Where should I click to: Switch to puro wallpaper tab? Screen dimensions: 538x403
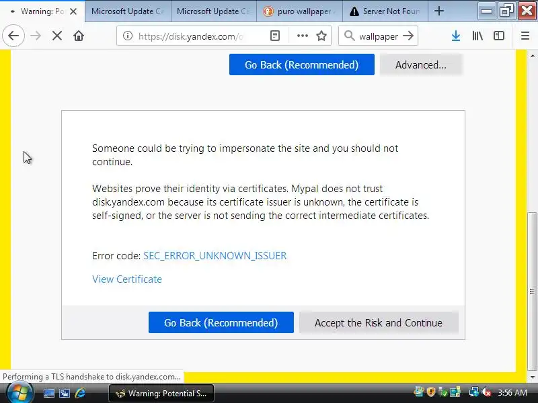click(299, 11)
